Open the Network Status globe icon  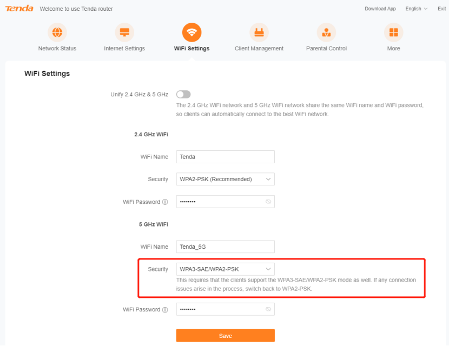[x=57, y=32]
